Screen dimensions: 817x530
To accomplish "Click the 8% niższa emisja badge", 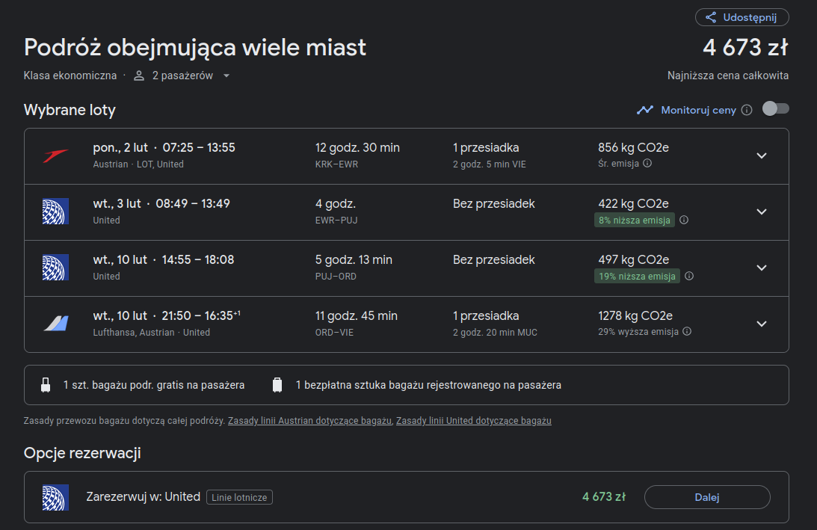I will point(634,220).
